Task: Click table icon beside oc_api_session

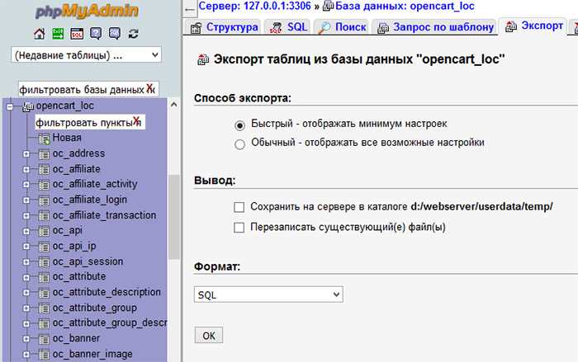Action: tap(44, 262)
